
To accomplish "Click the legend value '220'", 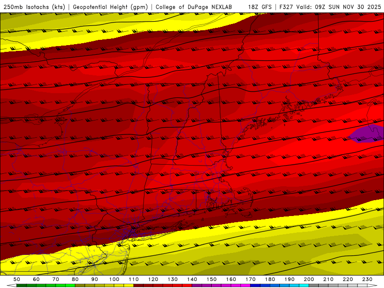I will (348, 279).
